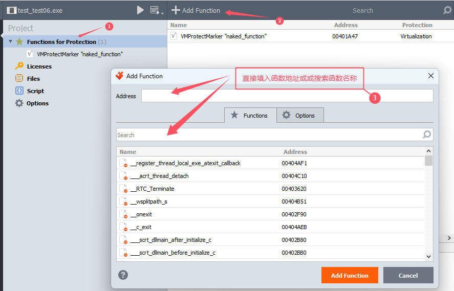
Task: Click the Compile play icon in toolbar
Action: (x=140, y=10)
